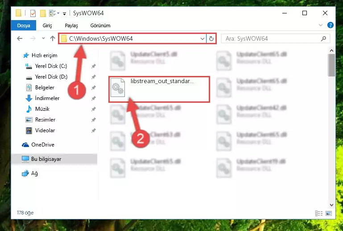
Task: Click the folder icon in title bar
Action: coord(19,13)
